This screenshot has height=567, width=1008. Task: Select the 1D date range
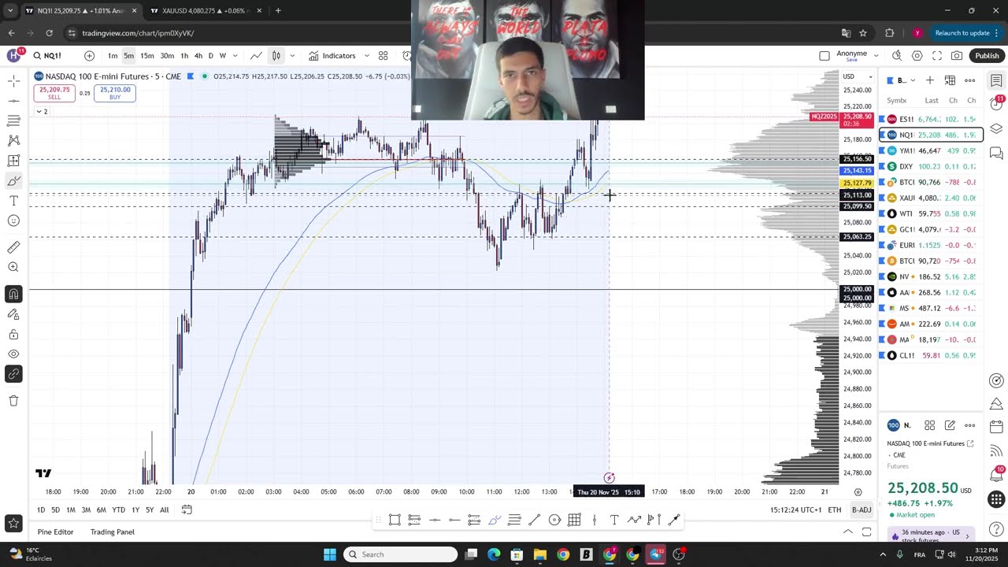pyautogui.click(x=41, y=510)
